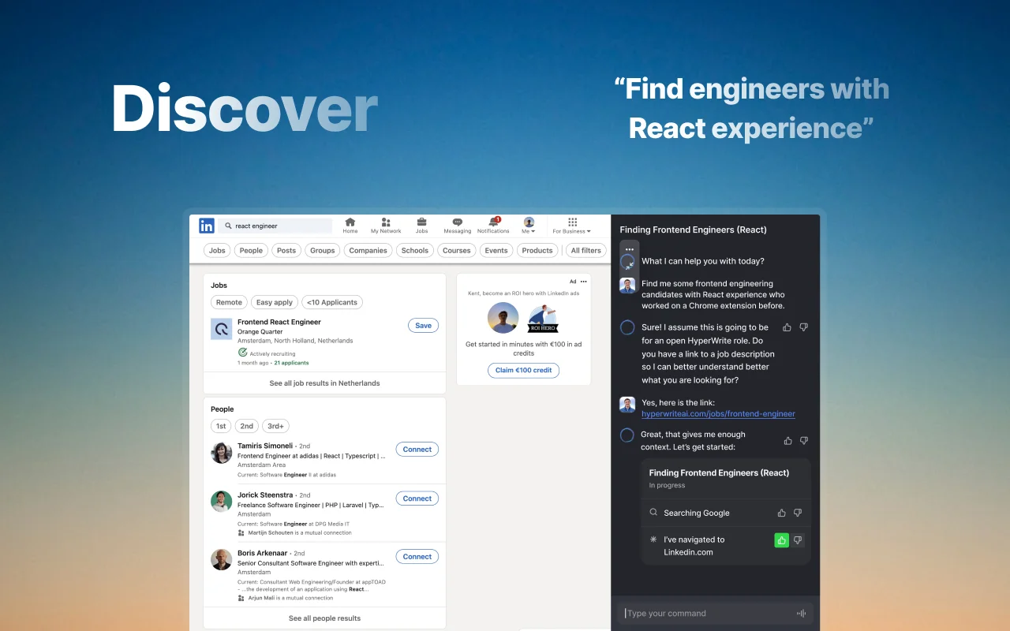The height and width of the screenshot is (631, 1010).
Task: Enable the Easy apply filter
Action: (274, 301)
